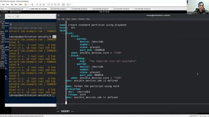The height and width of the screenshot is (117, 209).
Task: Open VMware Help menu
Action: point(20,4)
